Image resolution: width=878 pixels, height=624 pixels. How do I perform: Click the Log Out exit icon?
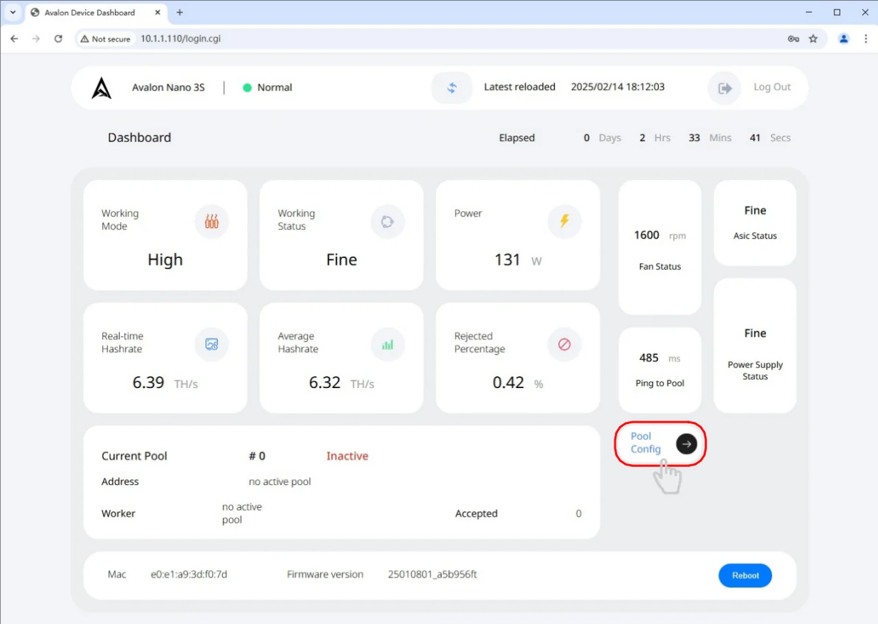[x=724, y=88]
